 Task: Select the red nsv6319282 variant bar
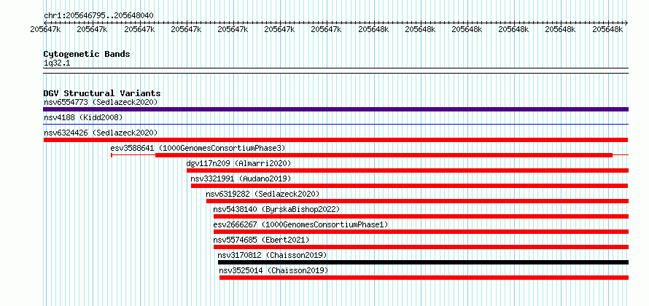417,201
